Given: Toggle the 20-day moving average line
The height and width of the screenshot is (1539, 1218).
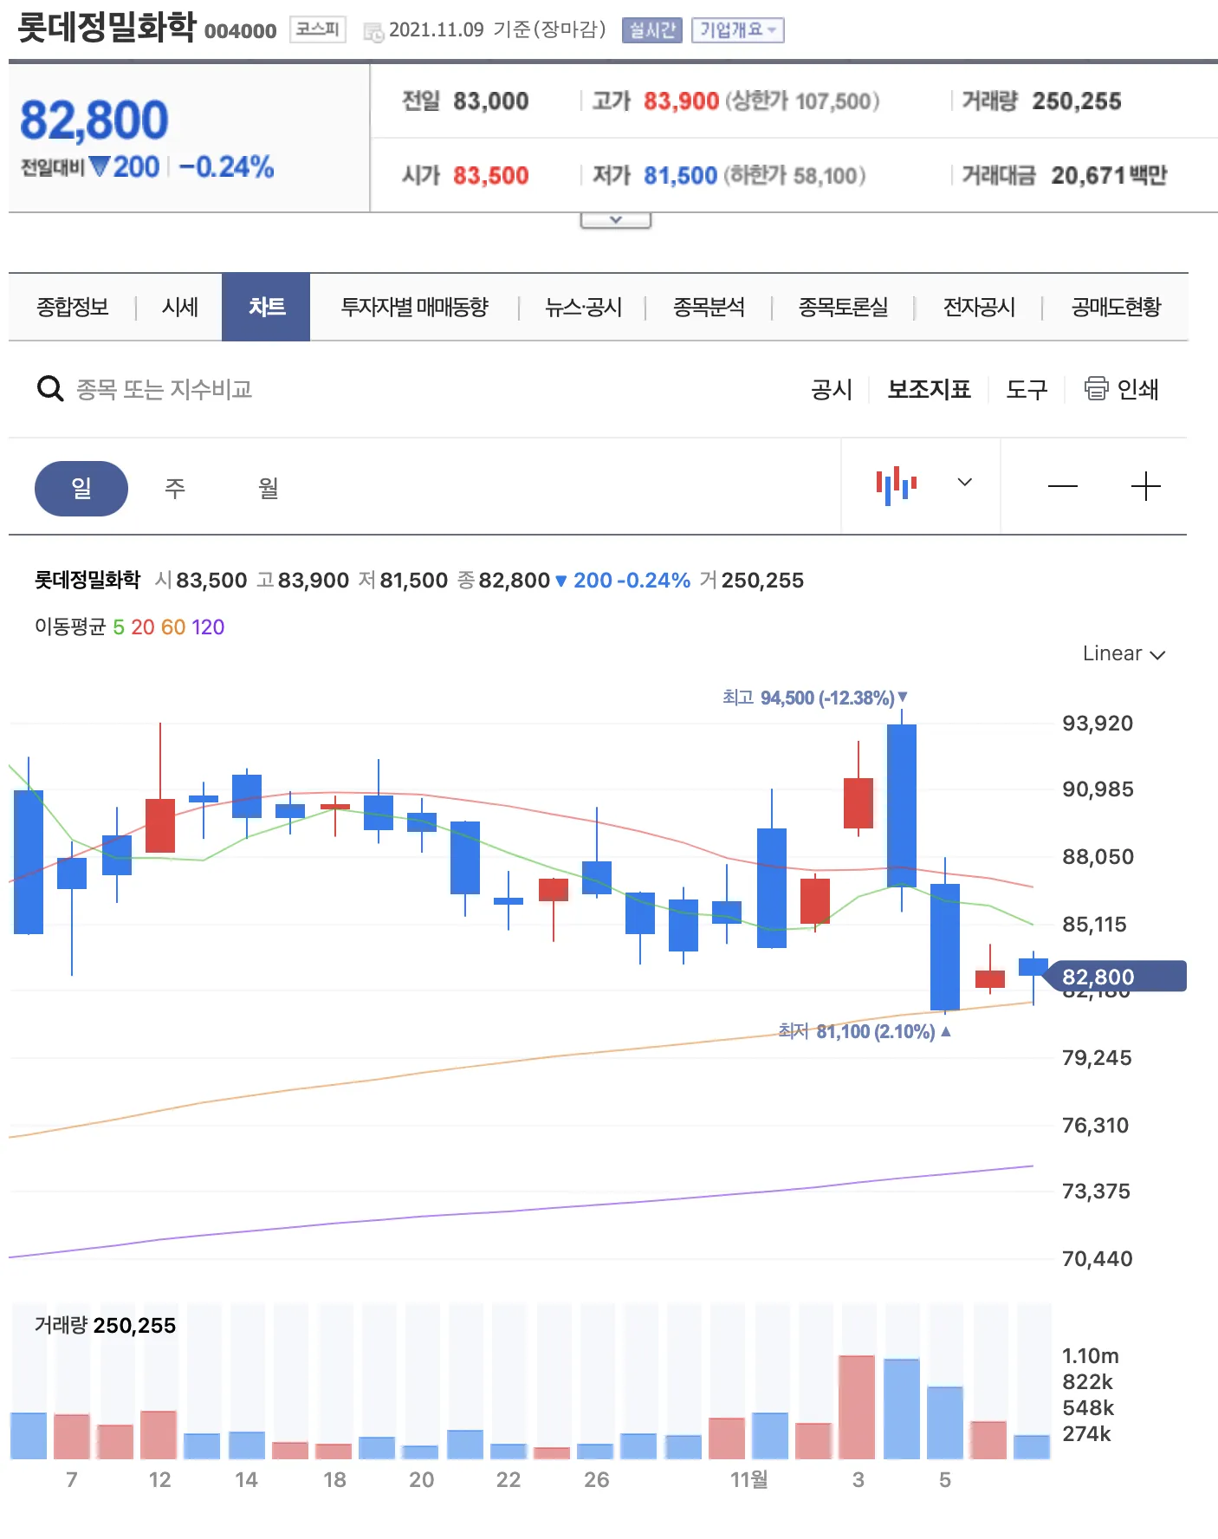Looking at the screenshot, I should pyautogui.click(x=143, y=627).
